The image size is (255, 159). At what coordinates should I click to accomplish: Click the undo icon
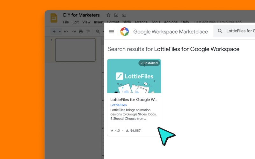tap(66, 31)
